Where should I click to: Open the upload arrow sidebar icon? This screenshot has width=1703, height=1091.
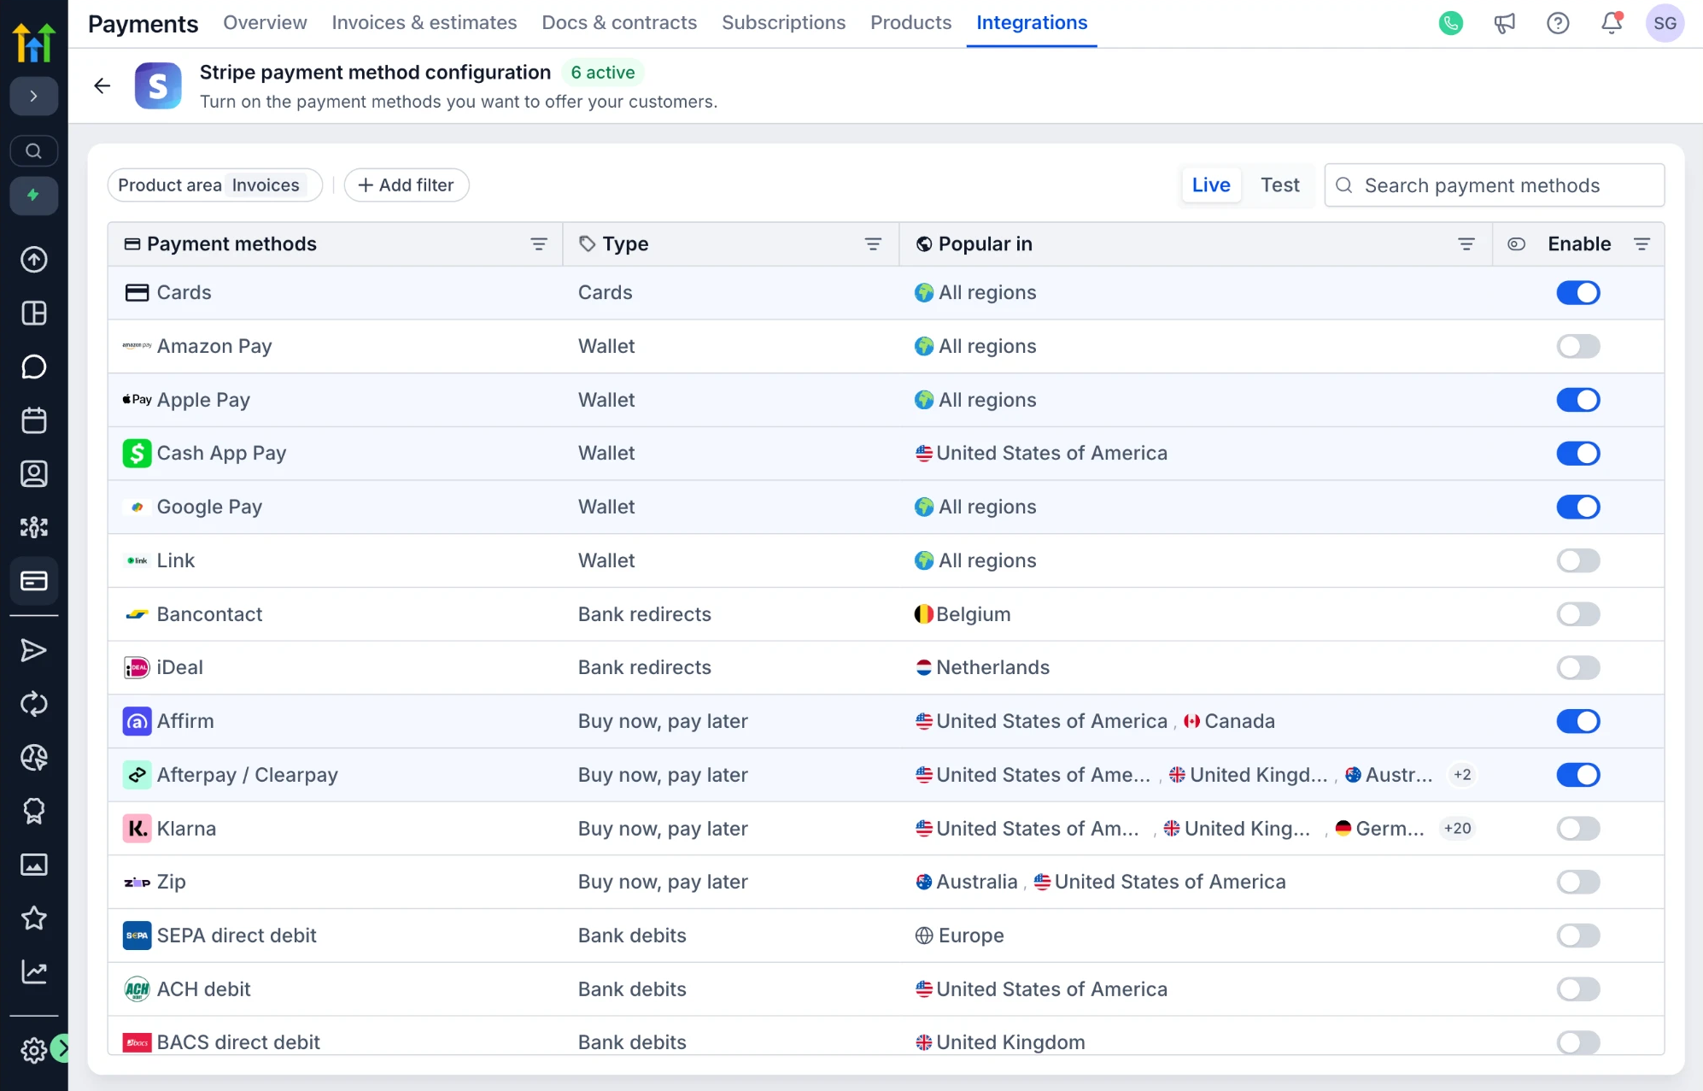(x=33, y=260)
